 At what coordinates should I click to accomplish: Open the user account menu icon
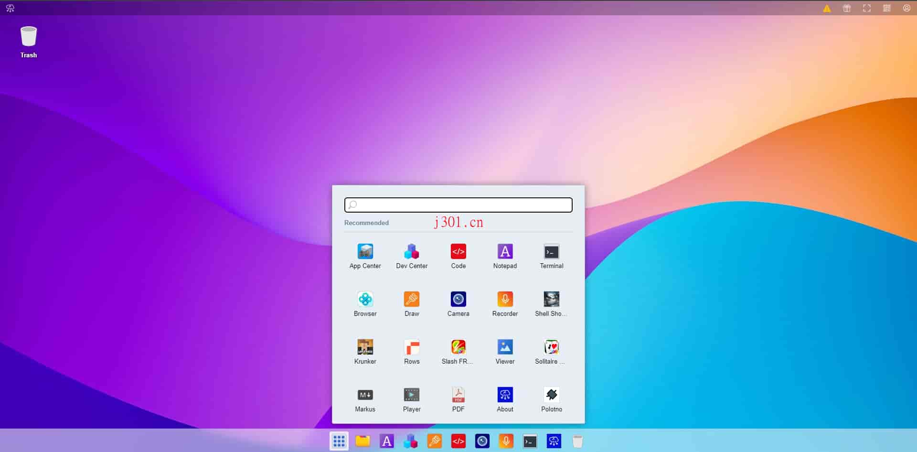906,8
